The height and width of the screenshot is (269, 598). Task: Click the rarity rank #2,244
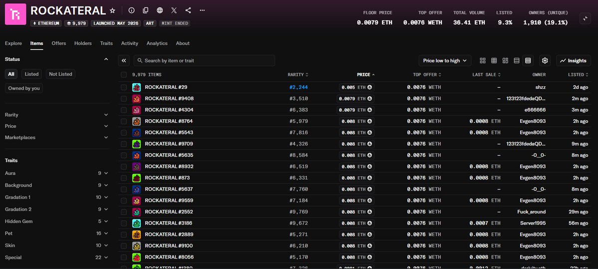click(298, 87)
